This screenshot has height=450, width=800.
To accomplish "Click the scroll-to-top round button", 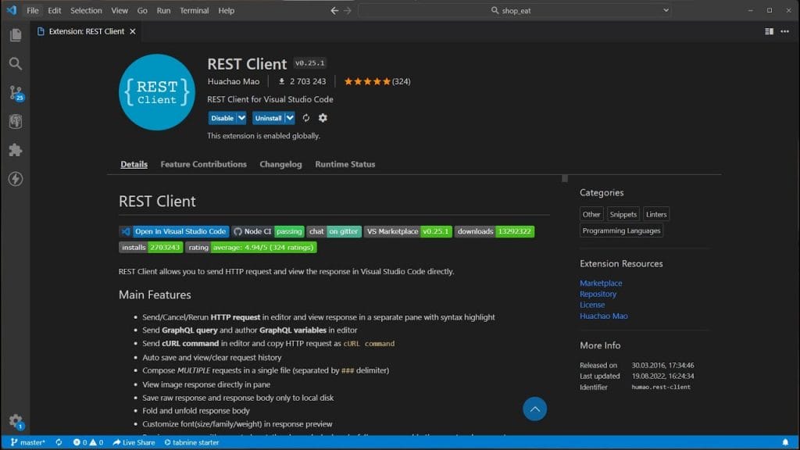I will [x=534, y=409].
